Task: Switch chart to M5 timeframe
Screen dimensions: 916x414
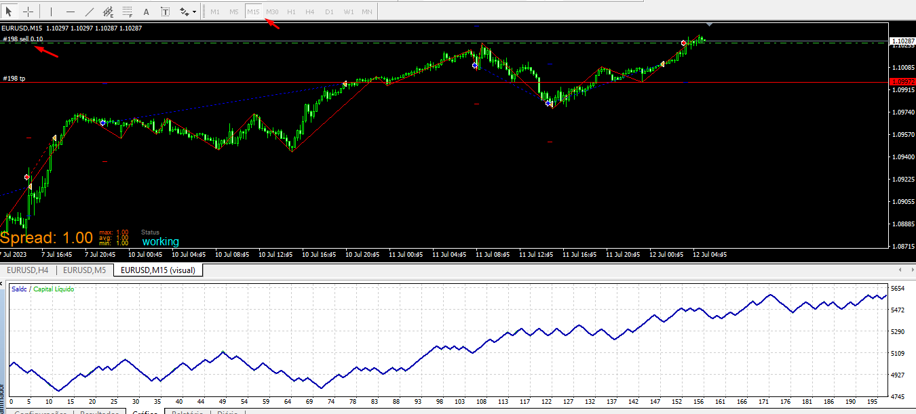Action: tap(234, 12)
